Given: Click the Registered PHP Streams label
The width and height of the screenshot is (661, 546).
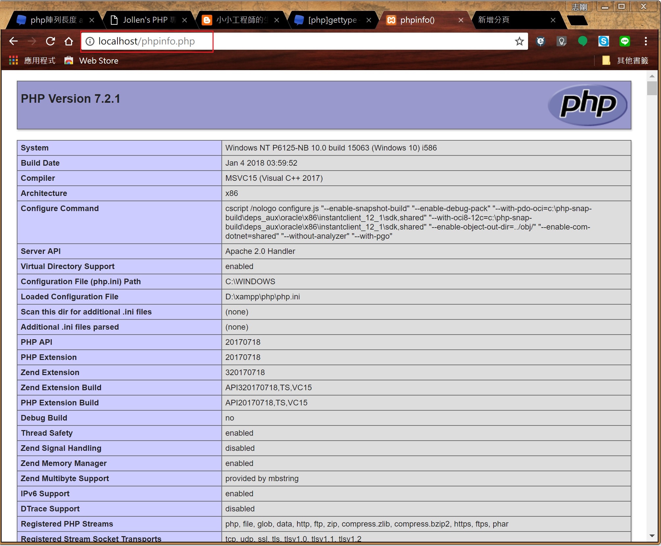Looking at the screenshot, I should coord(67,524).
